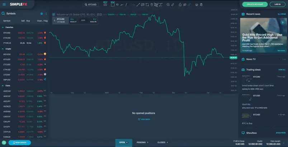
Task: Click the fire flag on ETHUSD Favorites row
Action: [x=45, y=38]
